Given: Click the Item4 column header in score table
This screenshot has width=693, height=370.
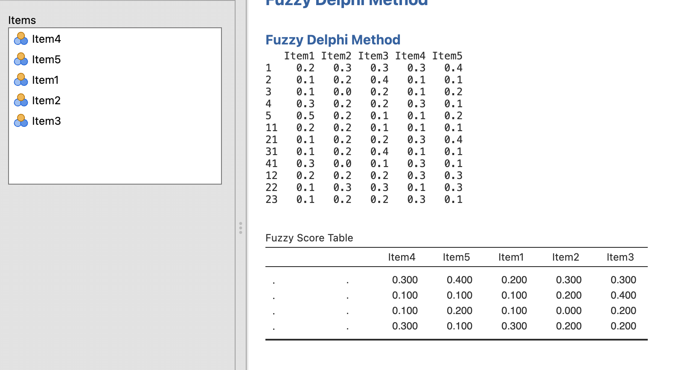Looking at the screenshot, I should [402, 257].
